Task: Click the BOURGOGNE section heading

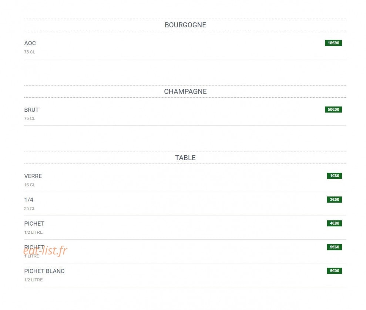Action: click(x=185, y=25)
